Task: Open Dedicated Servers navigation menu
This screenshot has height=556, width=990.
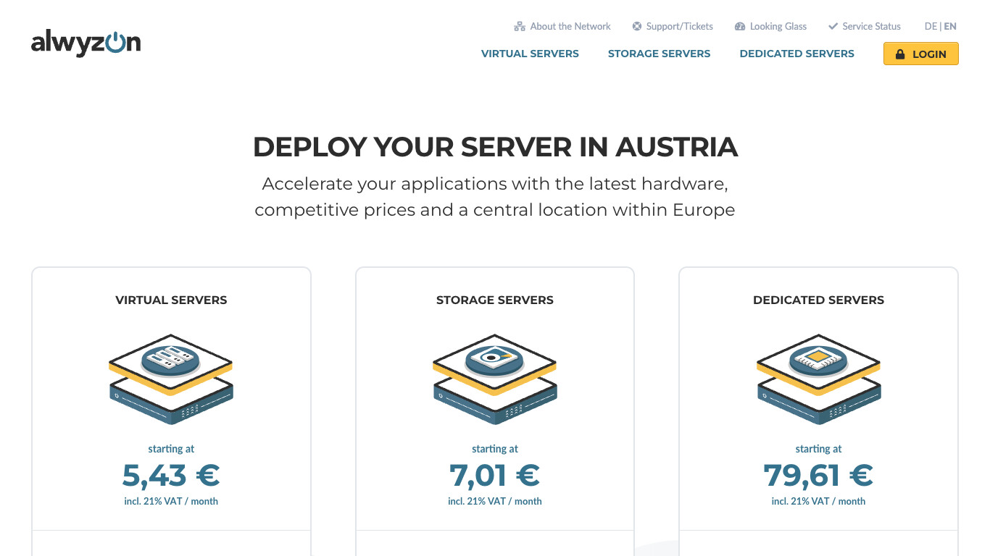Action: [x=796, y=54]
